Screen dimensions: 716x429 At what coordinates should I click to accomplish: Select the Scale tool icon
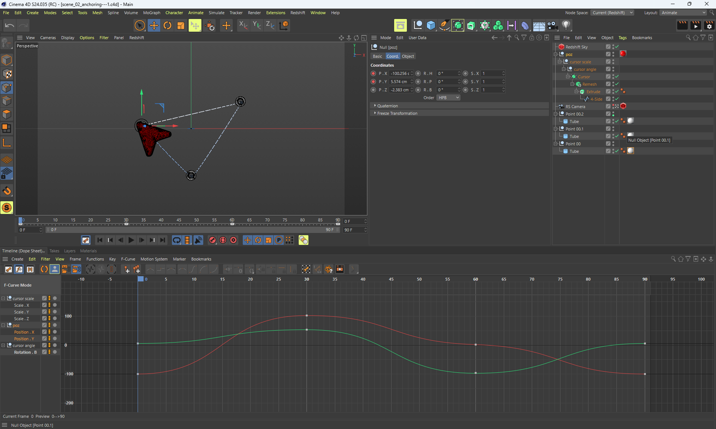click(181, 25)
